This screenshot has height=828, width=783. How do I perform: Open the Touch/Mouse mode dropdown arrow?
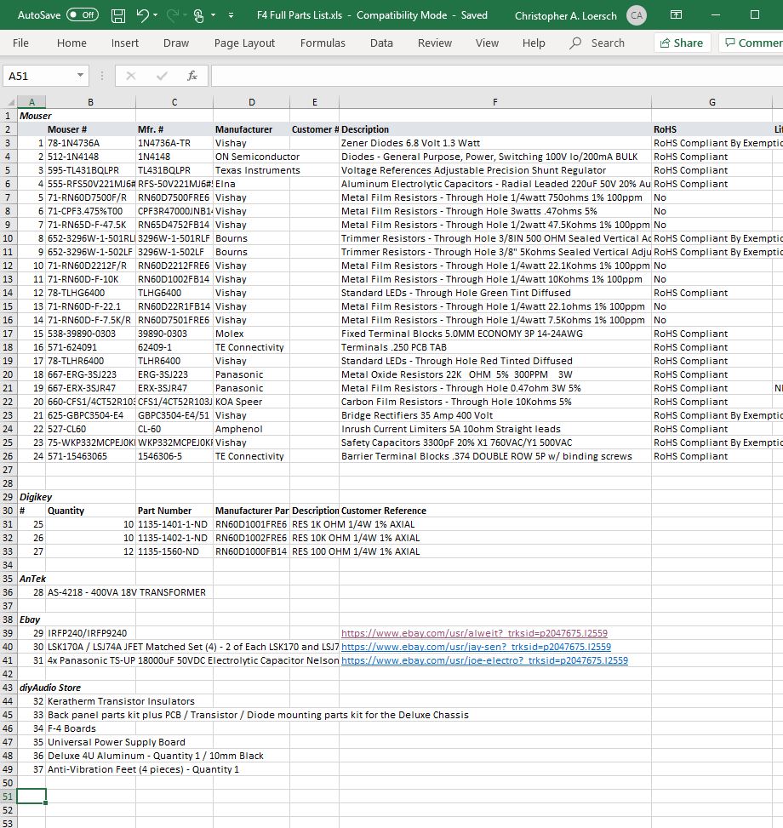pyautogui.click(x=214, y=15)
